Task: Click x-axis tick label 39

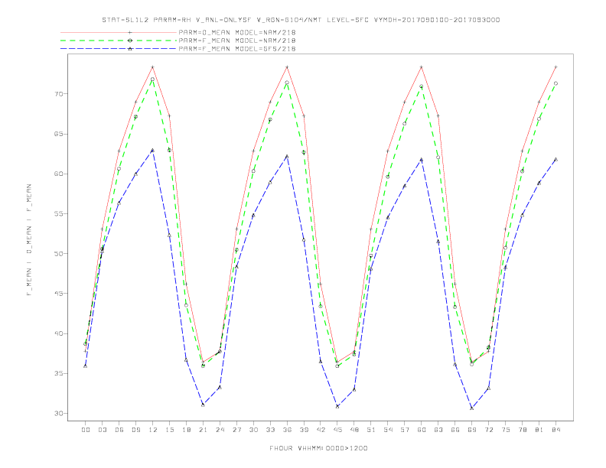Action: pyautogui.click(x=304, y=430)
